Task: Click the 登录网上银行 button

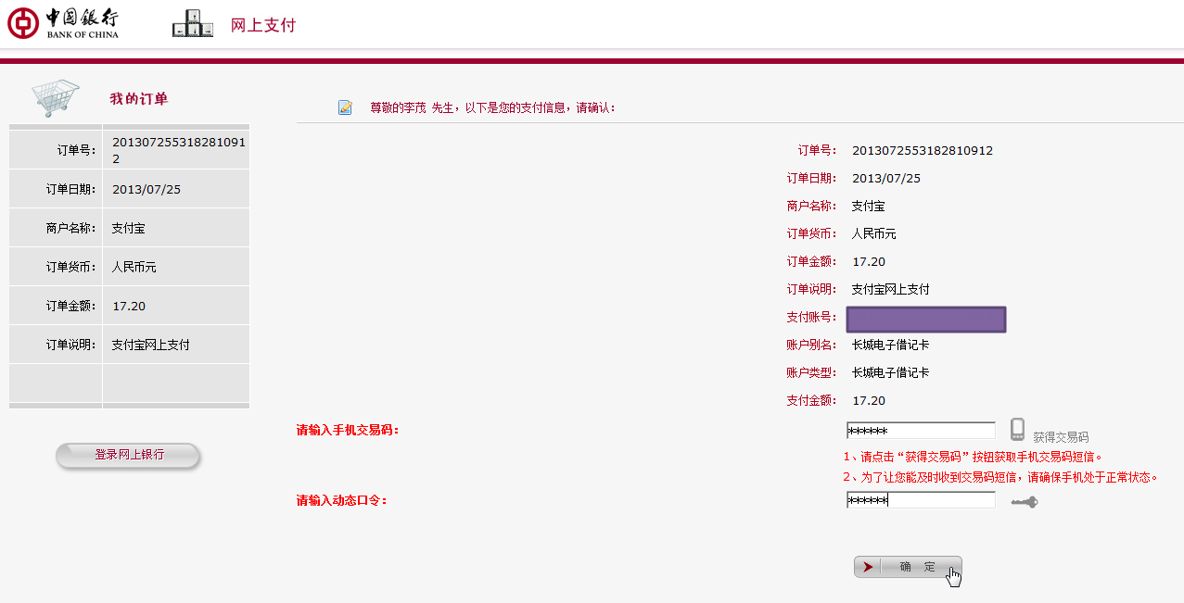Action: point(128,456)
